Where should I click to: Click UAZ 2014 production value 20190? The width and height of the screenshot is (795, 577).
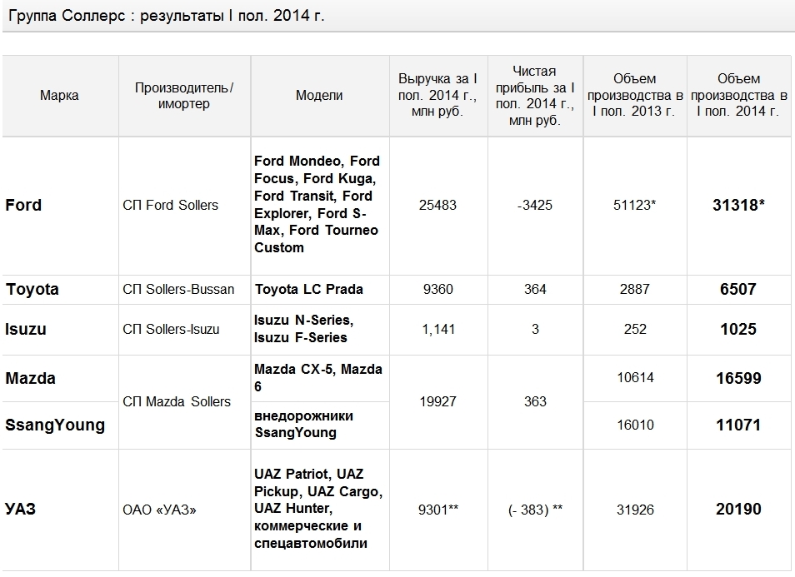coord(738,509)
